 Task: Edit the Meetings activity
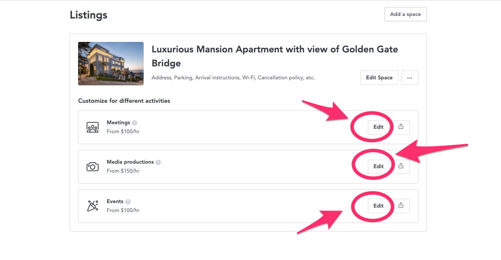point(378,127)
